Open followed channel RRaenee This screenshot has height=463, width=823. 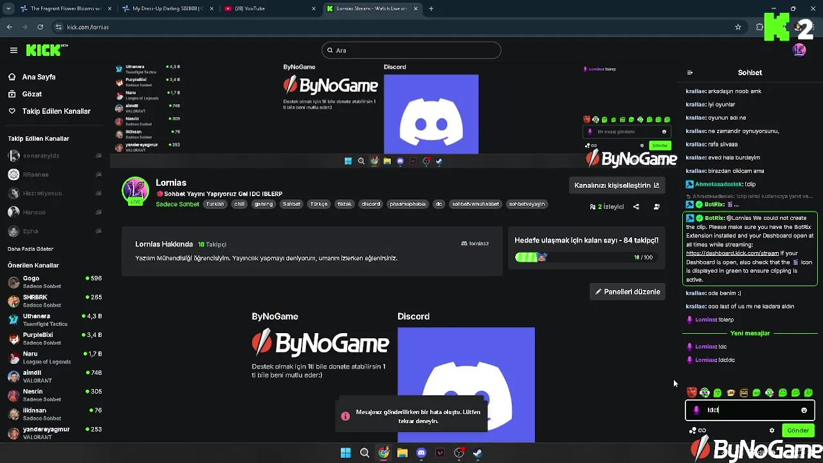(55, 174)
